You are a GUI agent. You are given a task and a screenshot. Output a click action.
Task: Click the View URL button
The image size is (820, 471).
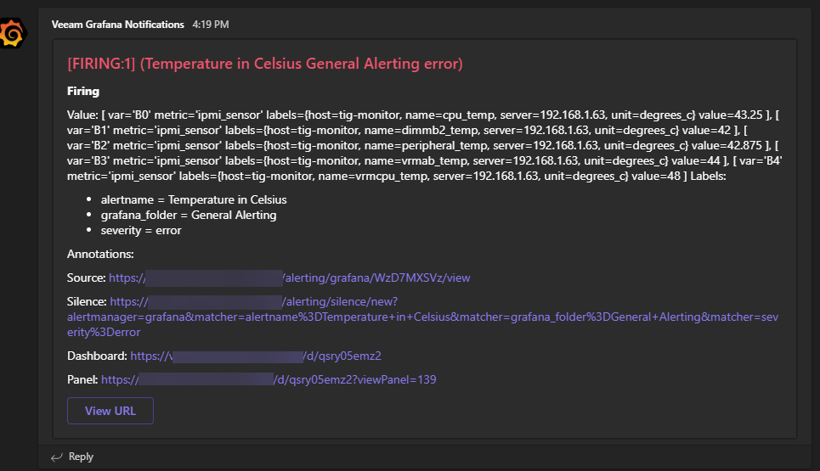click(x=110, y=411)
